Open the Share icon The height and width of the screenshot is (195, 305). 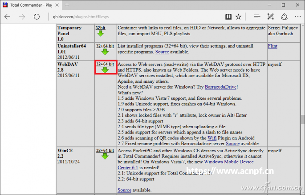click(x=284, y=17)
